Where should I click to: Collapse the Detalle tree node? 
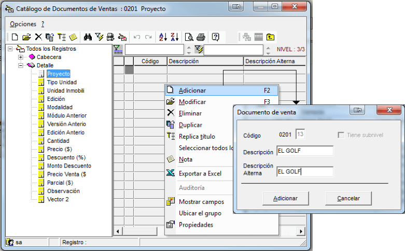pyautogui.click(x=21, y=65)
